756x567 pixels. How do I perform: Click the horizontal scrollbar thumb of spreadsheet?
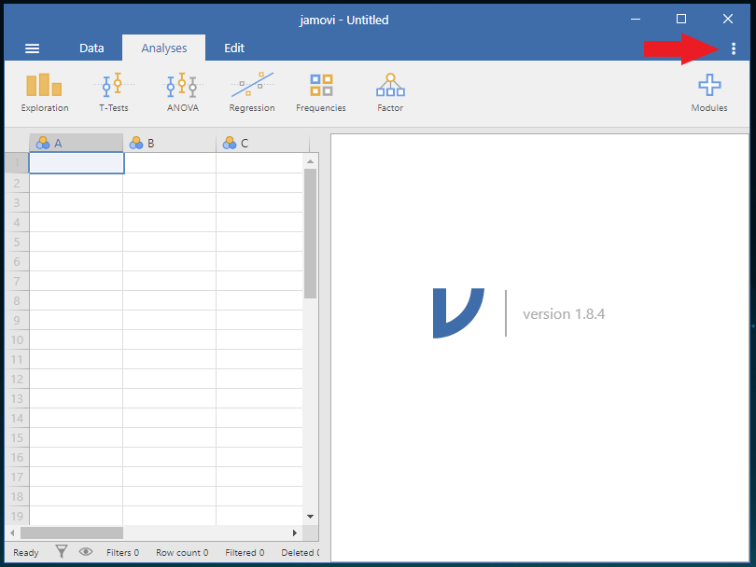72,532
